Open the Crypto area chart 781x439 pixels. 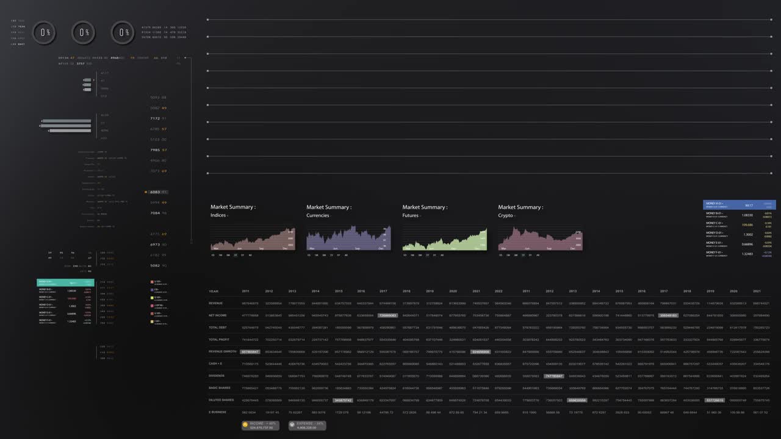point(540,238)
